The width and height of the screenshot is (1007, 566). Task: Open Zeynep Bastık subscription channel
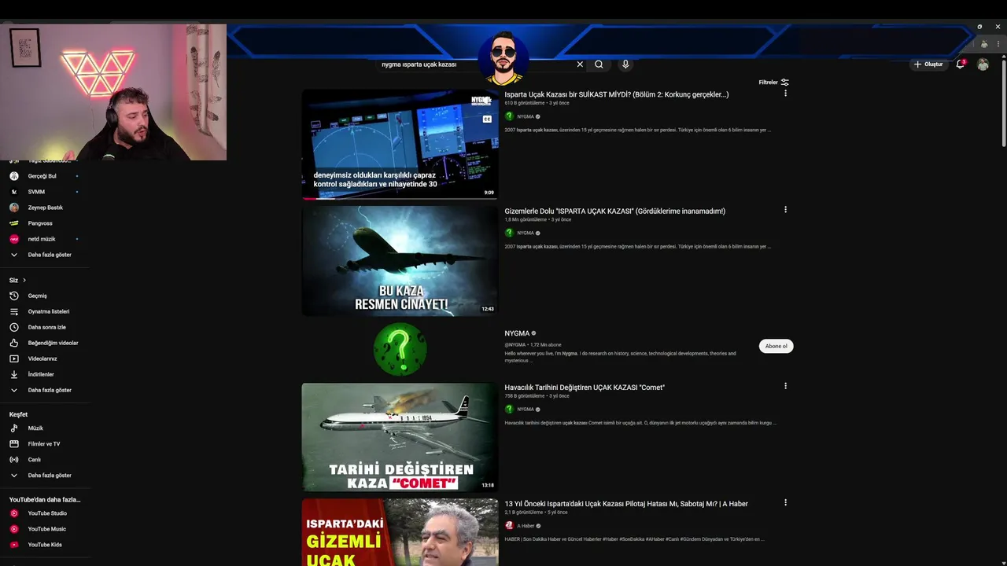point(46,208)
